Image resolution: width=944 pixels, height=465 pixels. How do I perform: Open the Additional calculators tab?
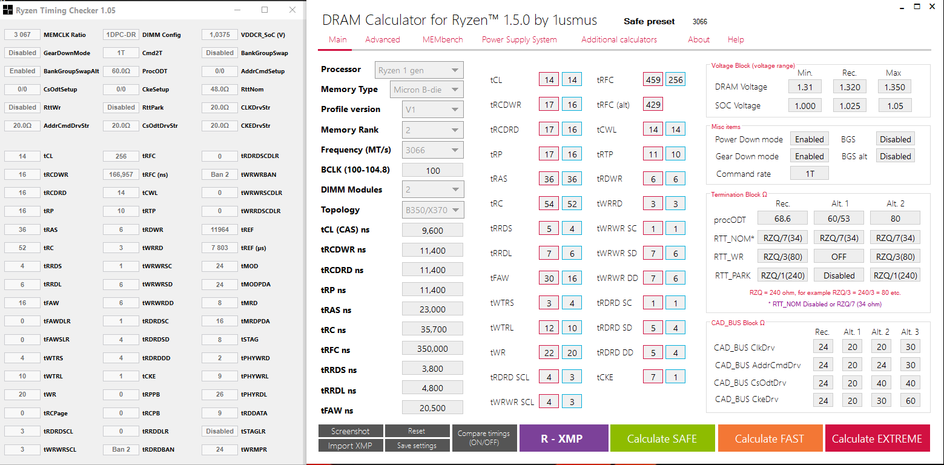(x=619, y=39)
